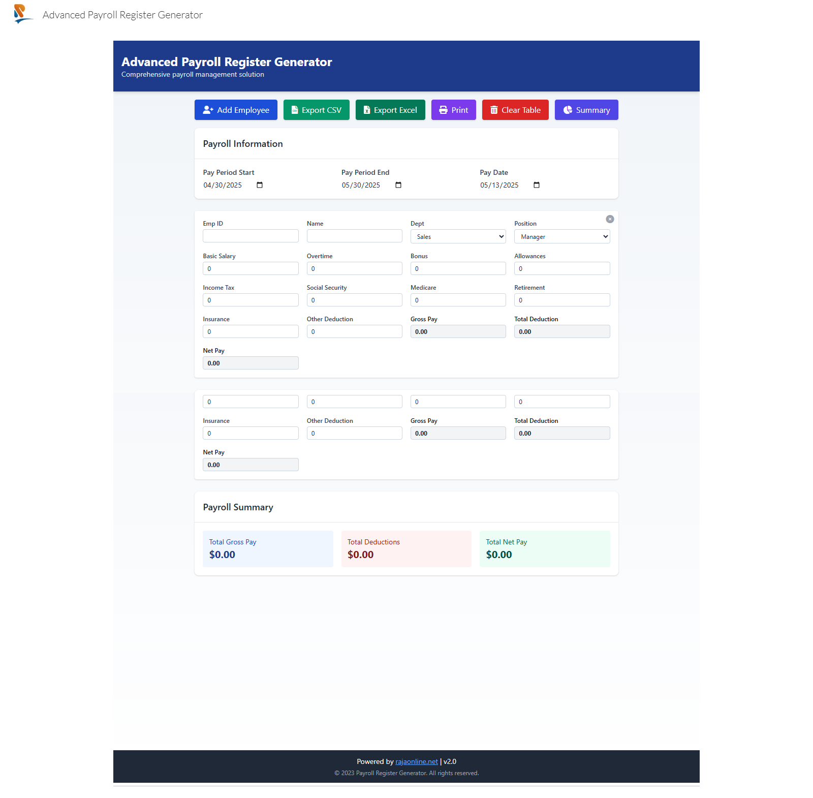813x798 pixels.
Task: Click the Export Excel button
Action: tap(390, 110)
